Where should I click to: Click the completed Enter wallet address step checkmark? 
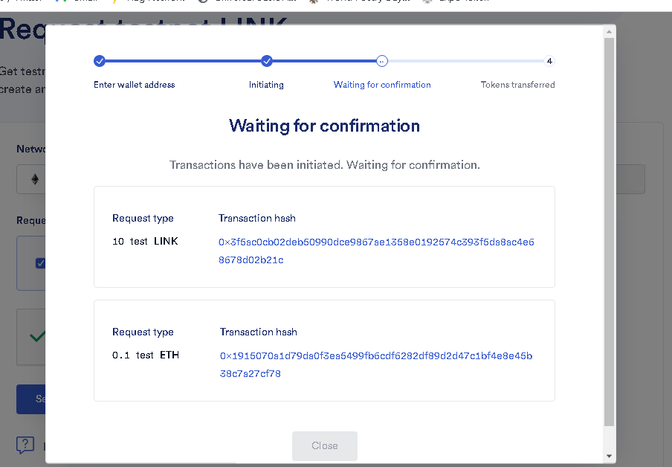100,61
